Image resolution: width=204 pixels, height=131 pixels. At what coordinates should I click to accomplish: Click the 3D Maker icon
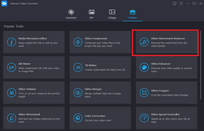(78, 67)
